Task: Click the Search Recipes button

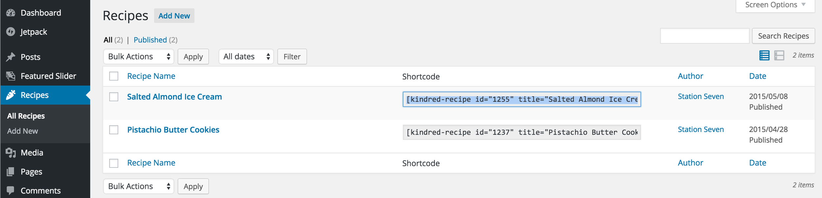Action: (783, 36)
